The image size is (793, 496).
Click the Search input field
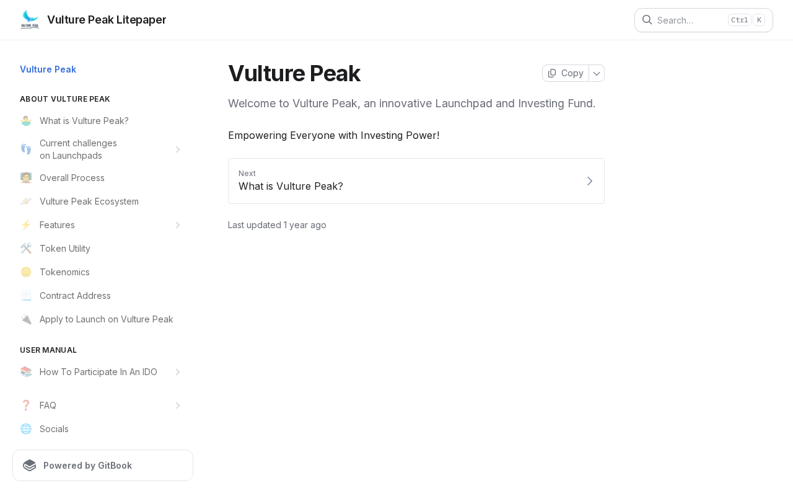(x=704, y=20)
